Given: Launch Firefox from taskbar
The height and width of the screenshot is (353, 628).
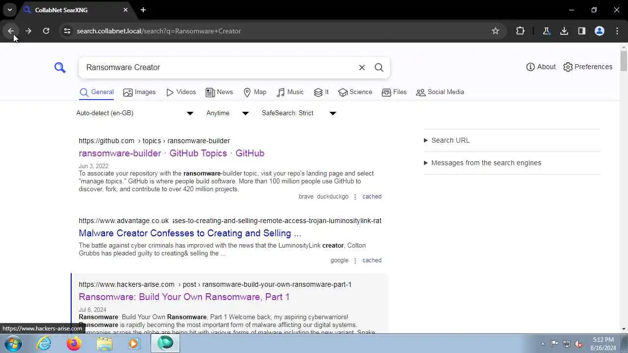Looking at the screenshot, I should [x=74, y=343].
